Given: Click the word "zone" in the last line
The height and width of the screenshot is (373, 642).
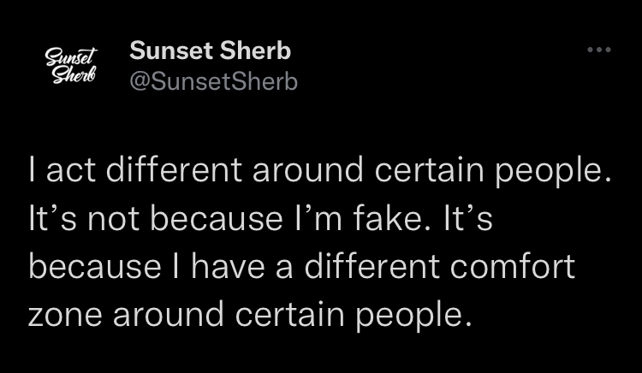Looking at the screenshot, I should coord(65,316).
